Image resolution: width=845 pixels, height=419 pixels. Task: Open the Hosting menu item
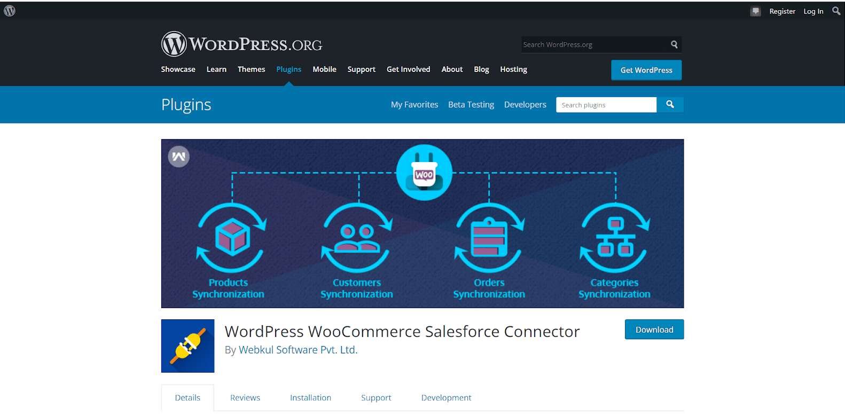[513, 69]
